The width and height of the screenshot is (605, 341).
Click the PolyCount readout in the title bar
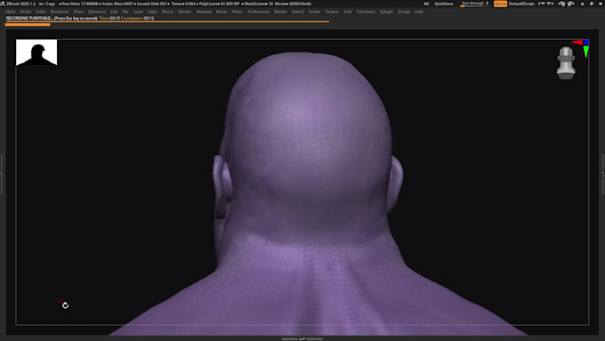(x=219, y=4)
